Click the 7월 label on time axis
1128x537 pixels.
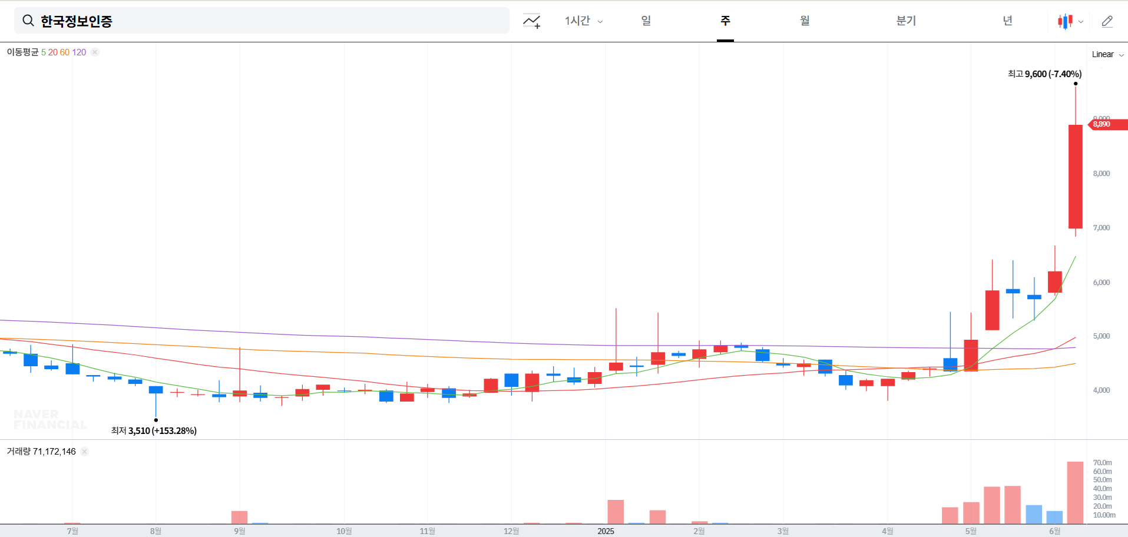coord(72,531)
